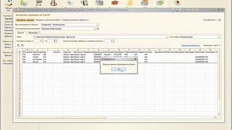Adjust the по row stepper arrows
Viewport: 232px width, 130px height.
(x=57, y=41)
